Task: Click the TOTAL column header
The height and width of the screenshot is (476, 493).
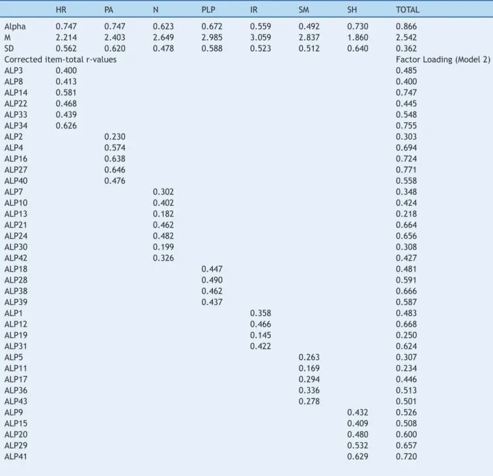Action: point(408,10)
